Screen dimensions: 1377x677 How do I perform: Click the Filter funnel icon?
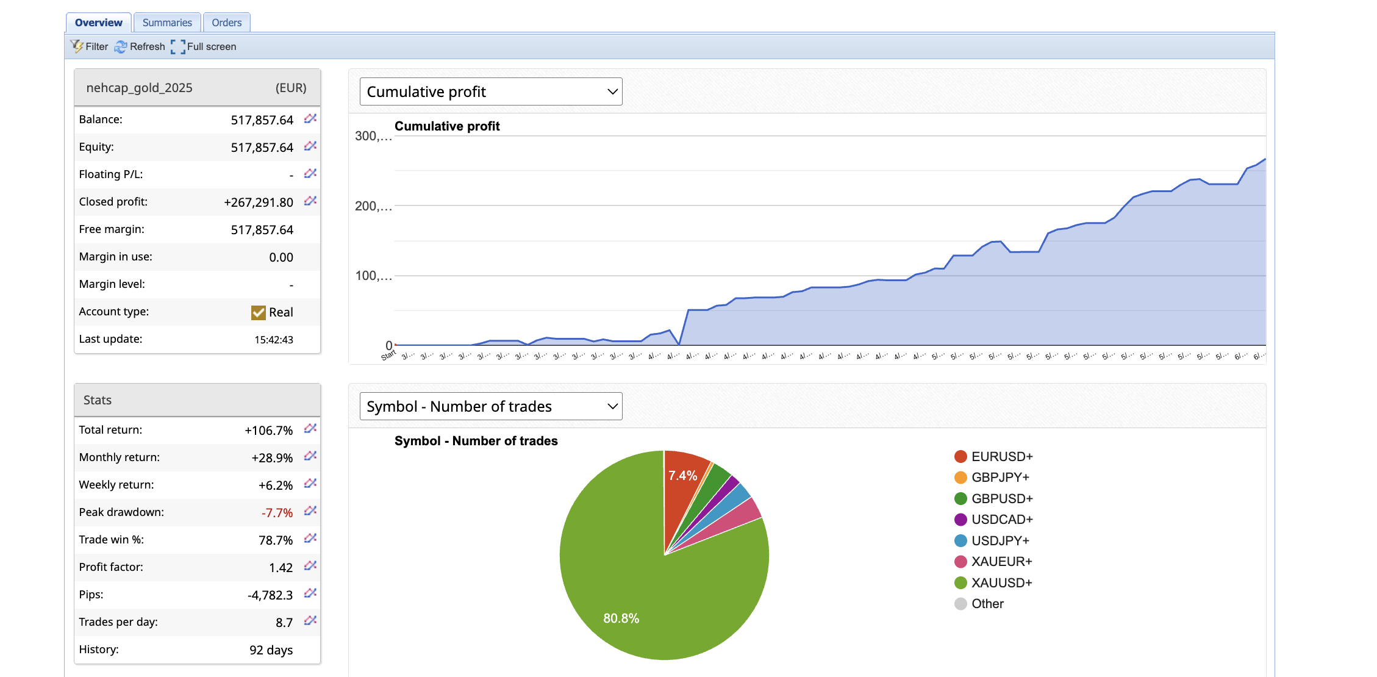tap(77, 46)
